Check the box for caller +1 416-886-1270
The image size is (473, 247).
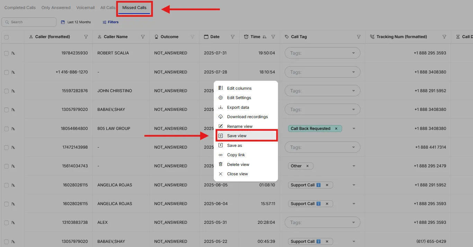click(x=6, y=72)
